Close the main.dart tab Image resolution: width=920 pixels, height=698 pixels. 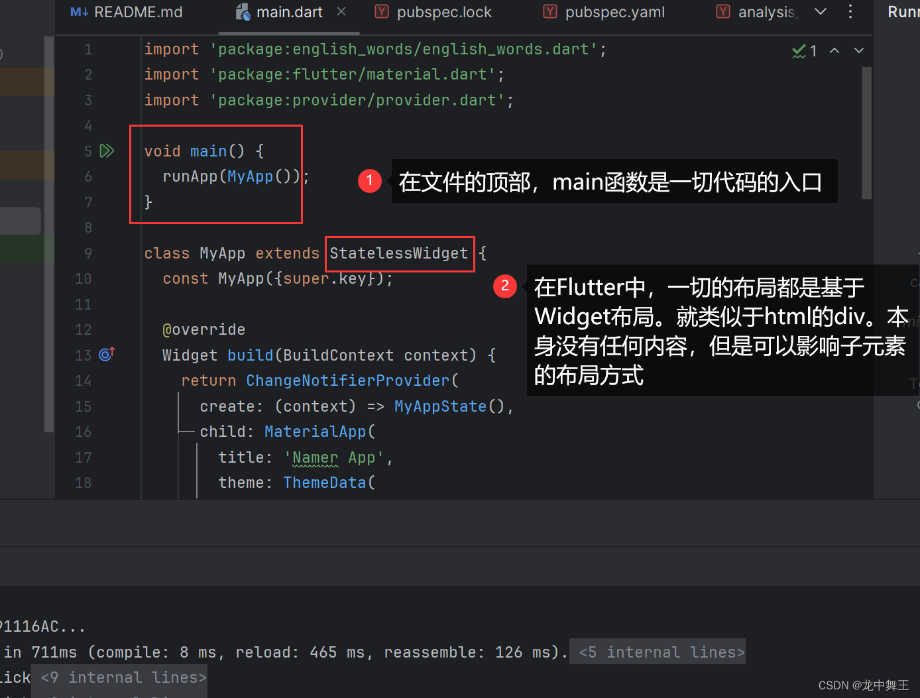pos(341,11)
